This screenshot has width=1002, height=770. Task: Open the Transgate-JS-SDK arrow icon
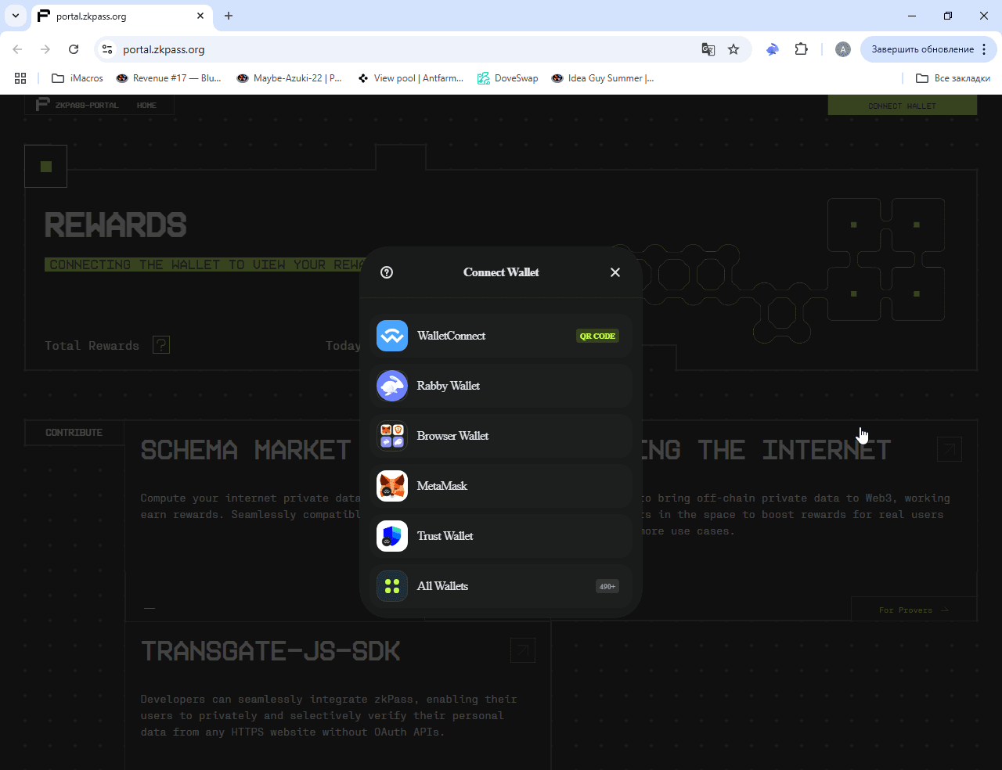(x=522, y=649)
